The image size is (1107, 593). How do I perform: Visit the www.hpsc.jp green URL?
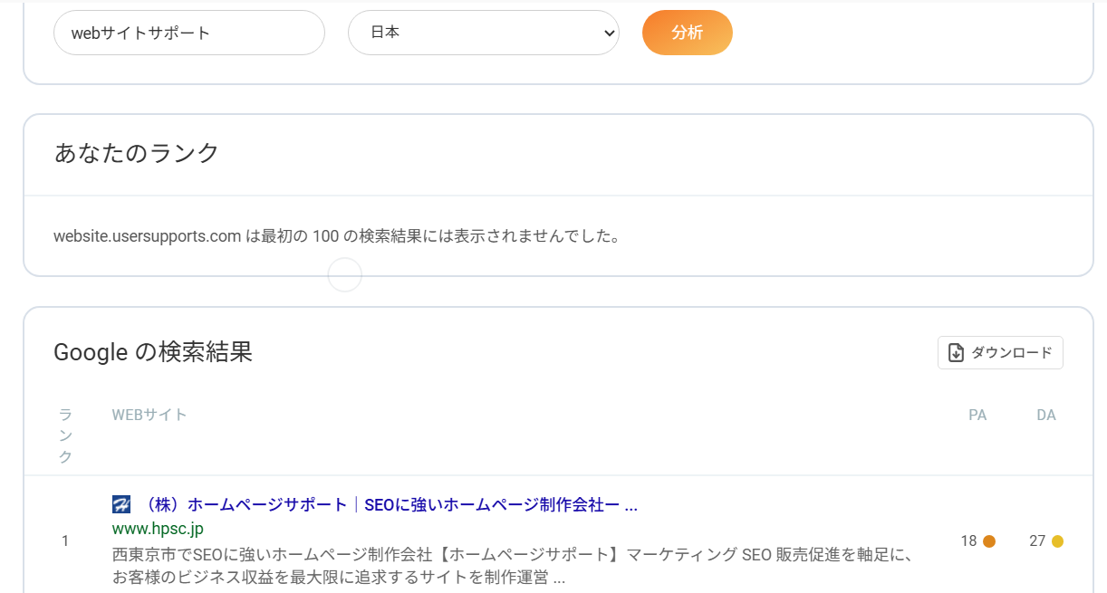click(158, 528)
